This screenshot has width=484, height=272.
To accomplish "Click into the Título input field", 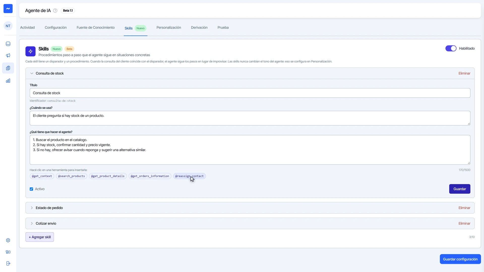I will coord(250,93).
